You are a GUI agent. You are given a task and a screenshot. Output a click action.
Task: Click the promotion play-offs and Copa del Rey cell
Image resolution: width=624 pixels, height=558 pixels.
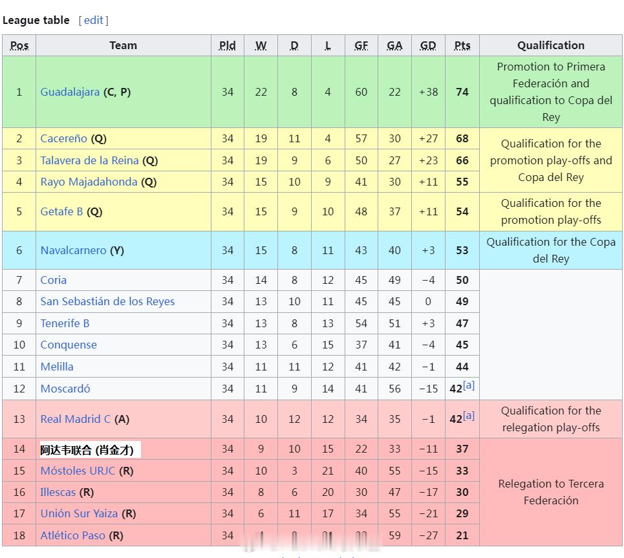(x=551, y=160)
